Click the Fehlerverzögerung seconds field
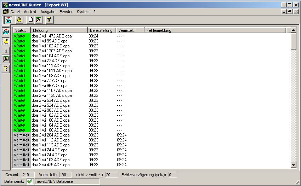This screenshot has height=186, width=301. [x=172, y=175]
